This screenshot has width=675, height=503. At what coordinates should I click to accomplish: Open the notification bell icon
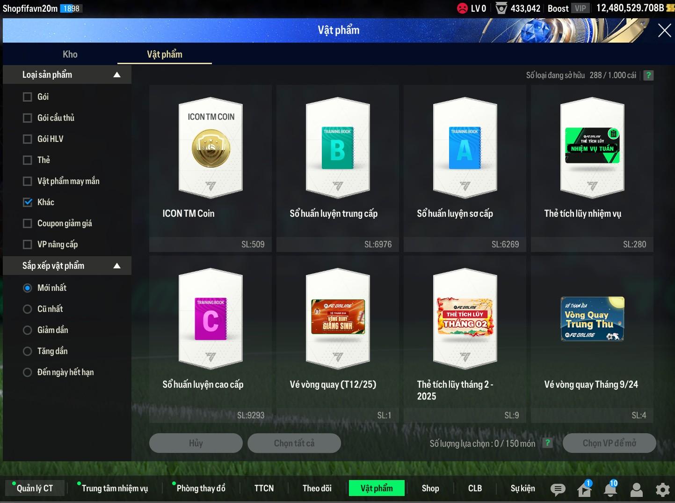610,489
